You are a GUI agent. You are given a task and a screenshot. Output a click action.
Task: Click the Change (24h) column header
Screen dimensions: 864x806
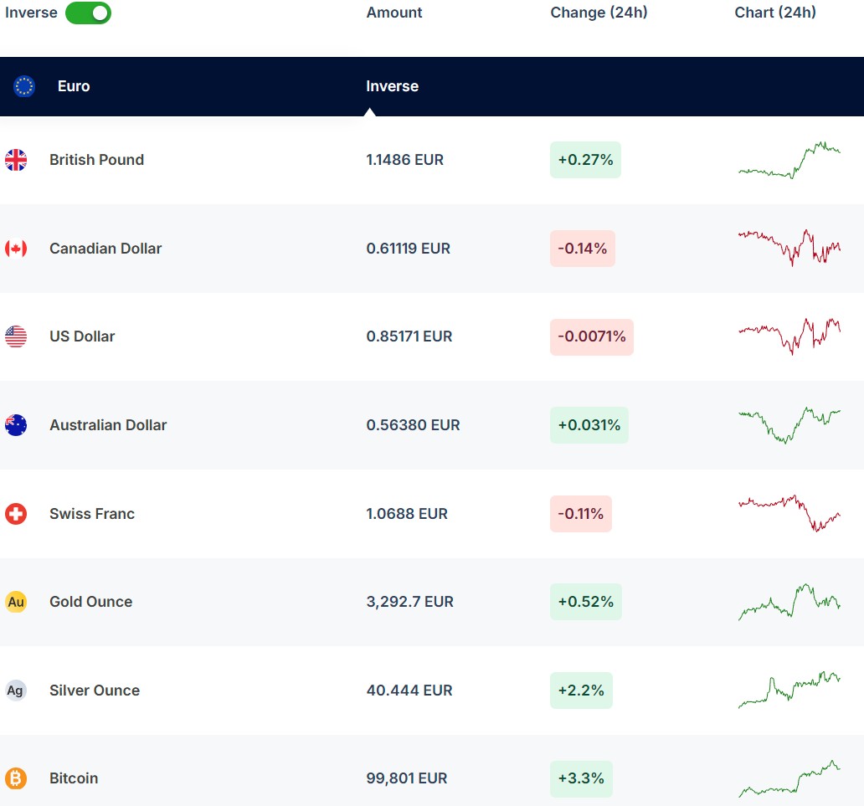coord(599,13)
